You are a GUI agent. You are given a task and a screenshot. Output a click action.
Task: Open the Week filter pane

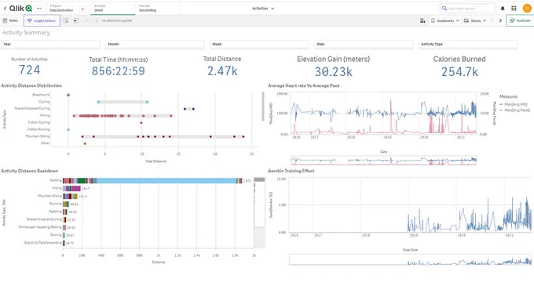tap(259, 44)
